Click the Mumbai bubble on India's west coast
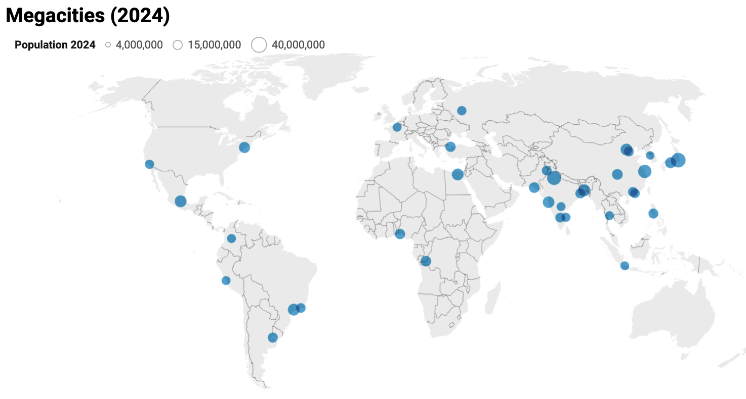This screenshot has width=746, height=399. tap(549, 202)
